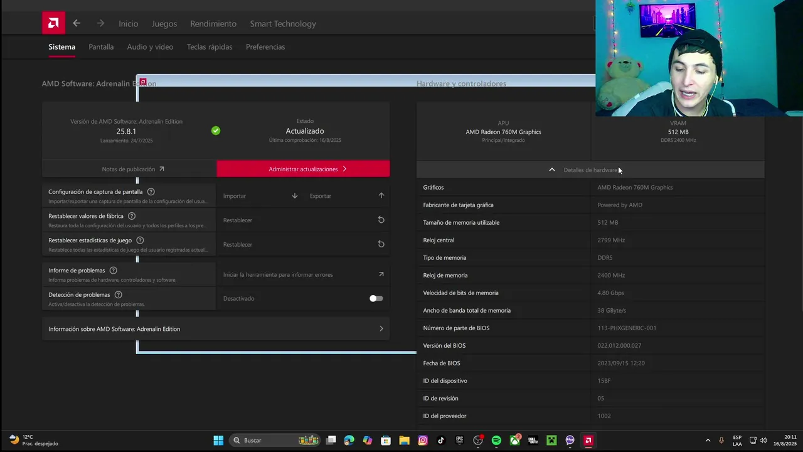Collapse Detalles de hardware section
Image resolution: width=803 pixels, height=452 pixels.
tap(590, 169)
